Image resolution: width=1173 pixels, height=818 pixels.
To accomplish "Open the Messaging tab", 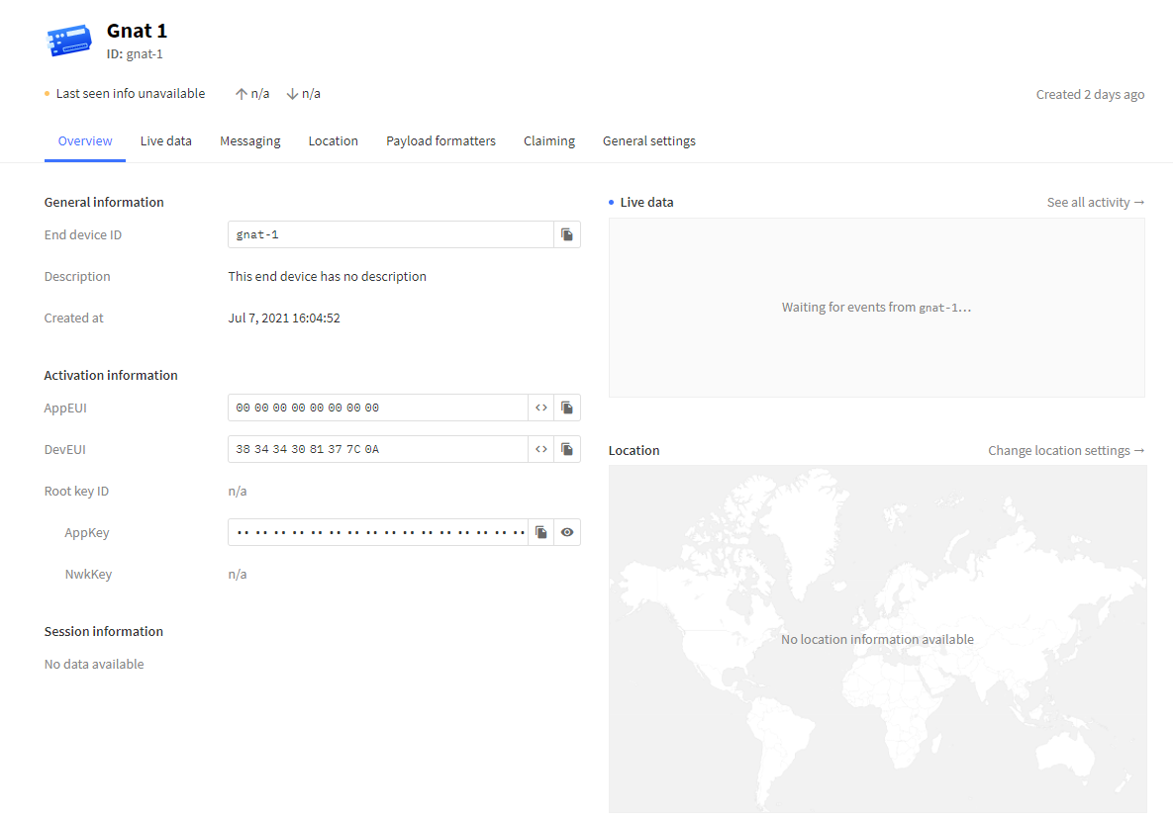I will click(x=249, y=141).
